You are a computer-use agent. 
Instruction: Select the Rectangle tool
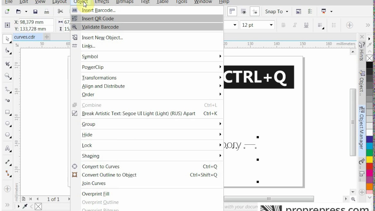[7, 112]
